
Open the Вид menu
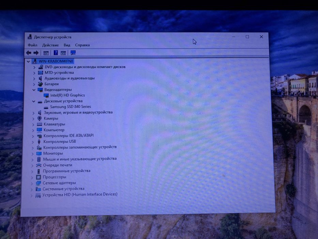click(67, 45)
